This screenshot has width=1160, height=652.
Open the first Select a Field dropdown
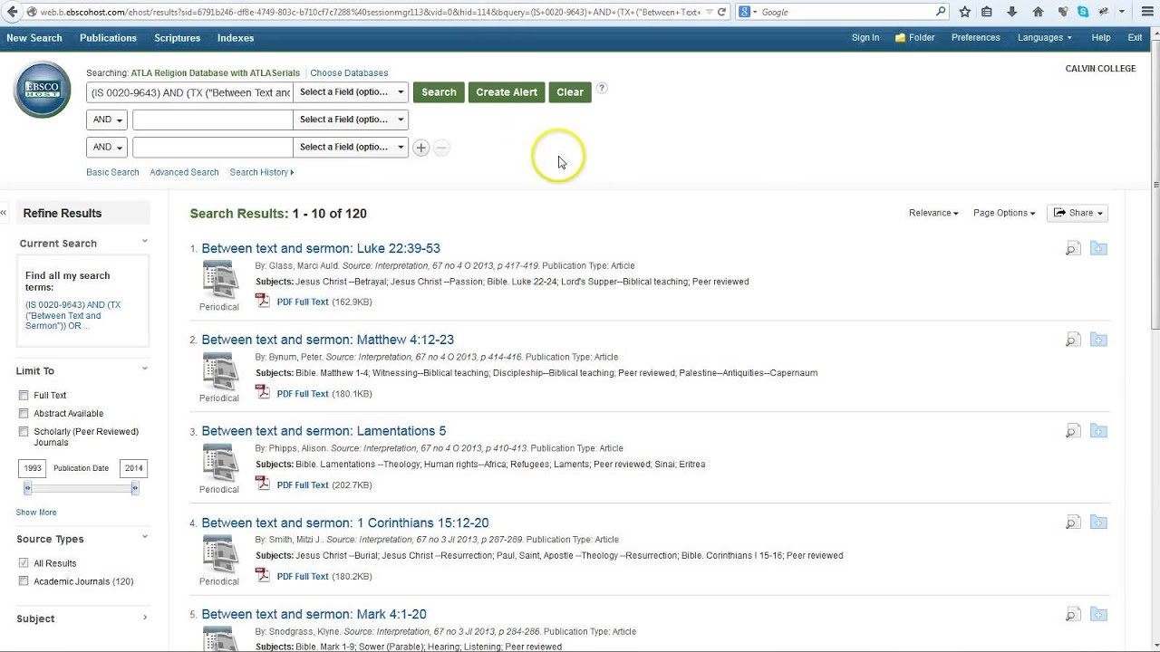pos(351,92)
